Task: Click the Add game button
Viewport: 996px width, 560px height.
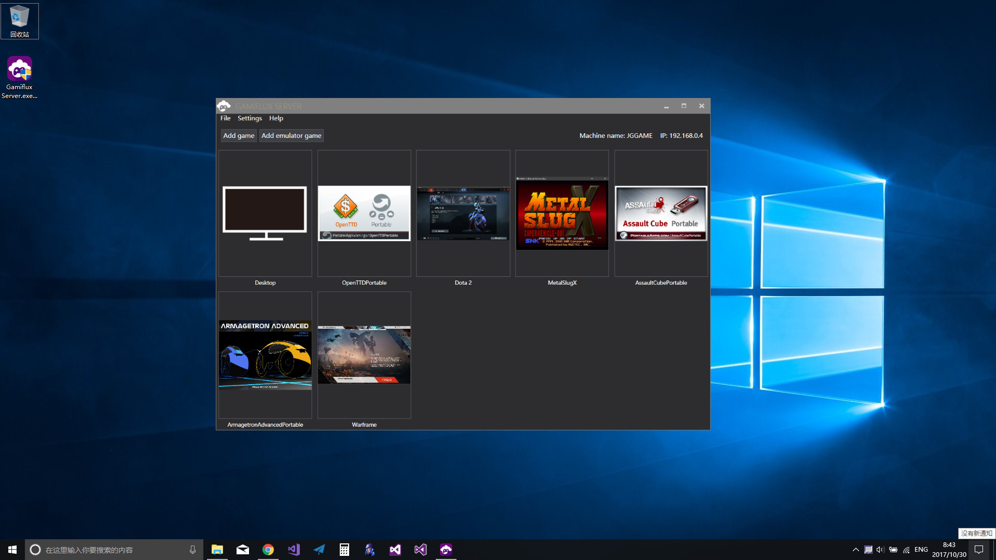Action: (239, 135)
